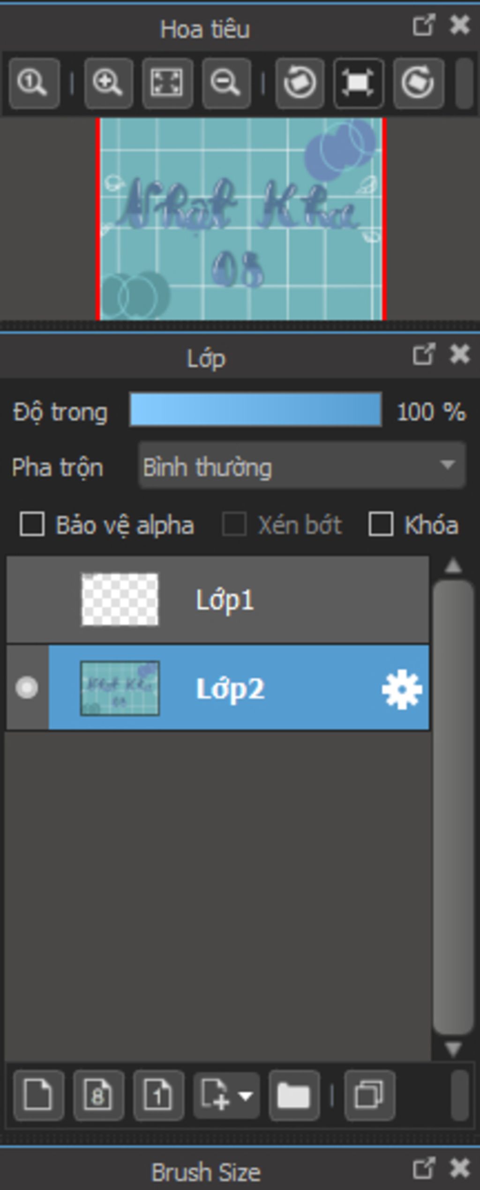Click the zoom to 100% navigator icon

tap(33, 84)
